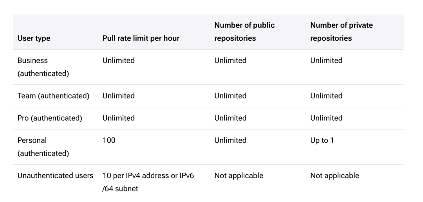
Task: Click the Personal row's "100" pull limit
Action: point(109,140)
